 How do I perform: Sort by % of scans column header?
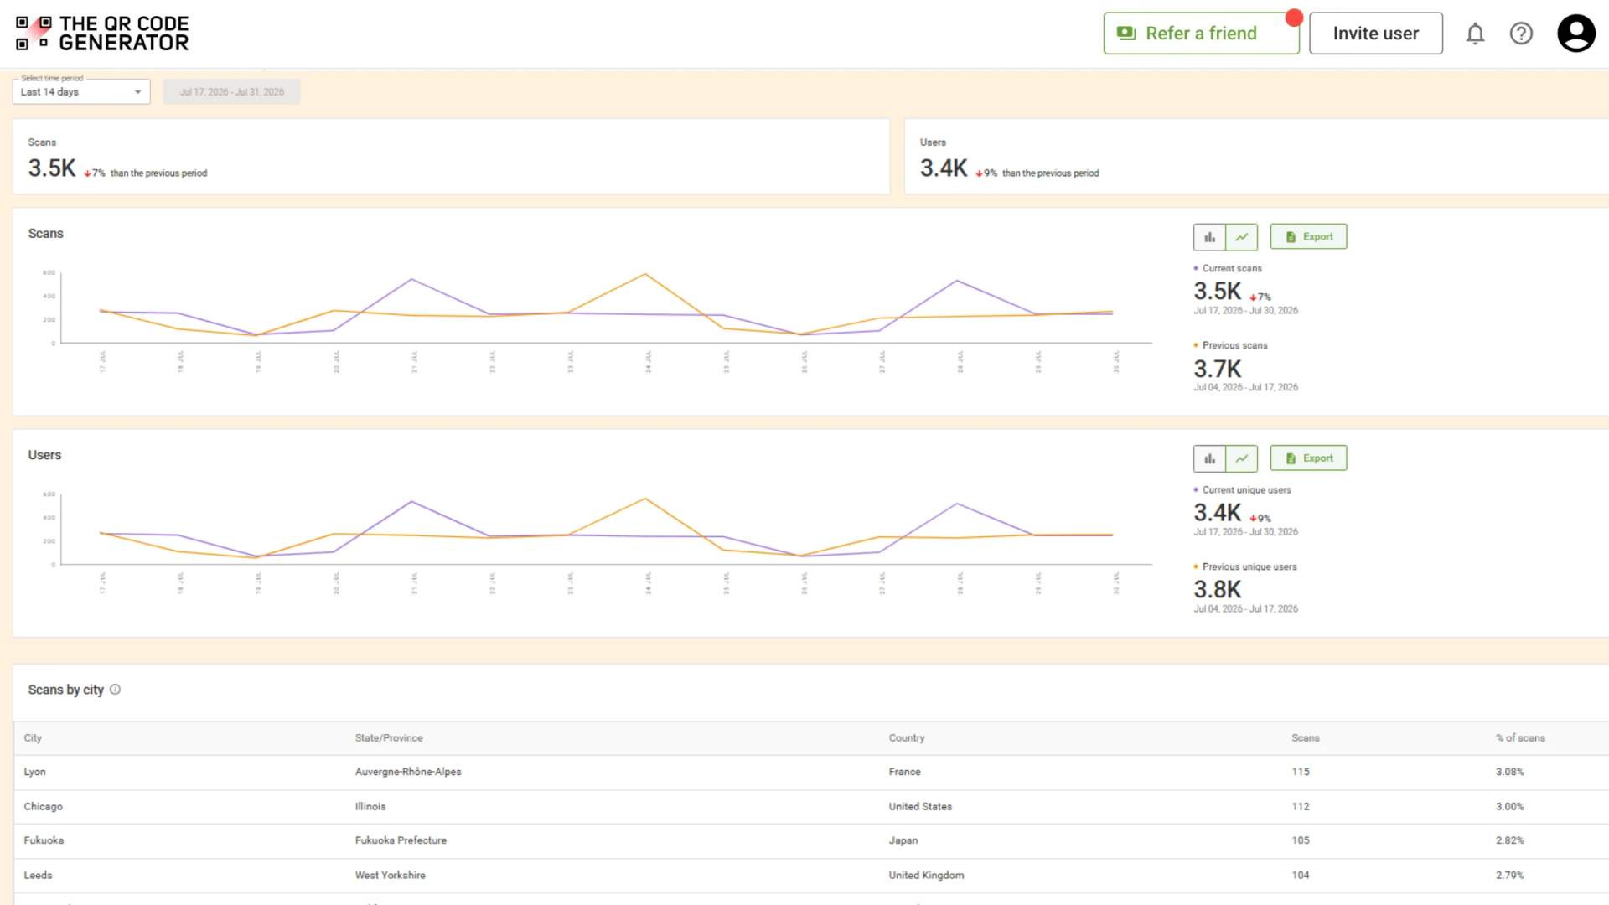1520,738
